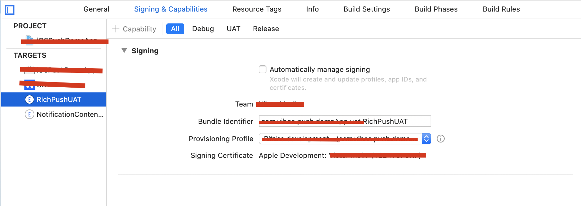Select the Debug configuration filter
The width and height of the screenshot is (581, 206).
click(x=203, y=29)
